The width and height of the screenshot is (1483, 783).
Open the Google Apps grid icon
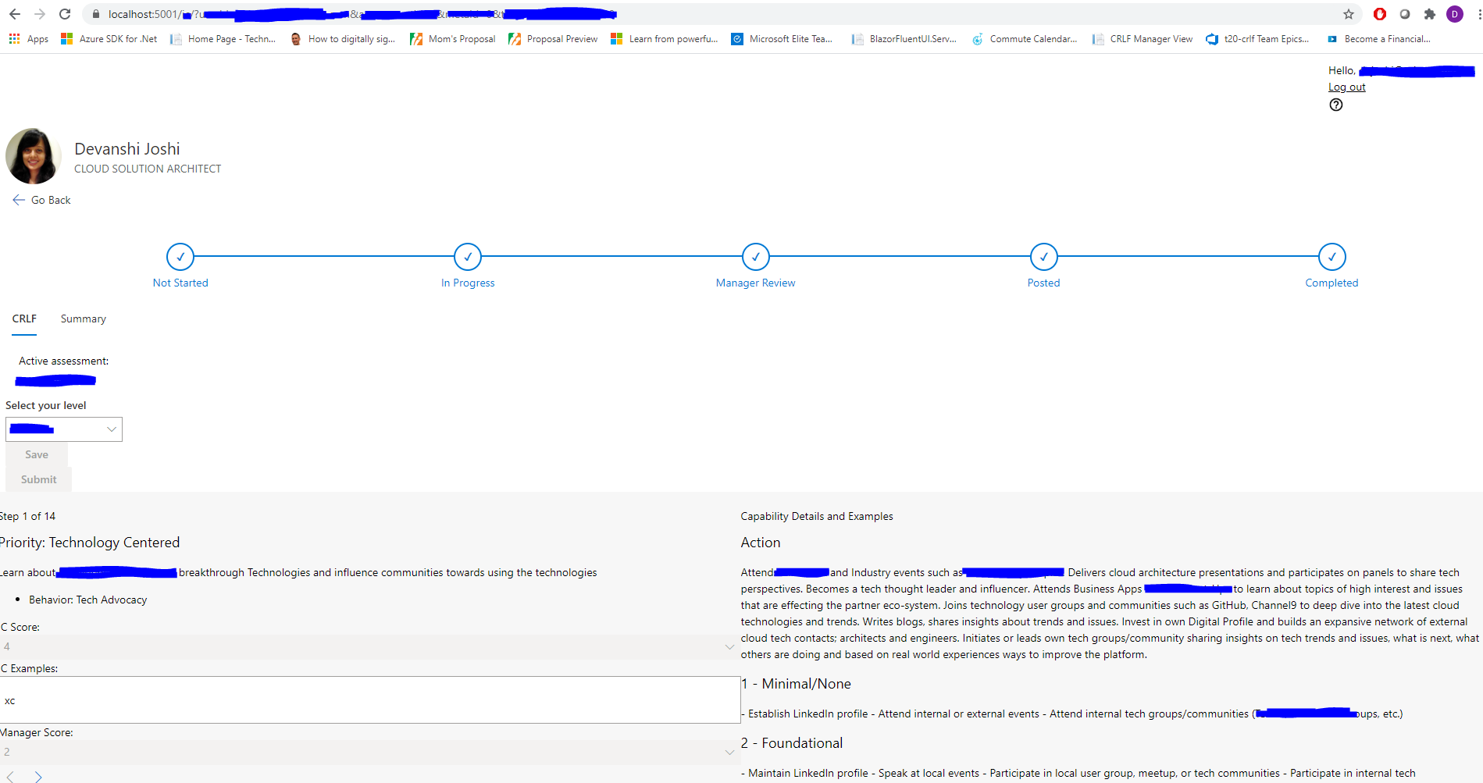12,38
